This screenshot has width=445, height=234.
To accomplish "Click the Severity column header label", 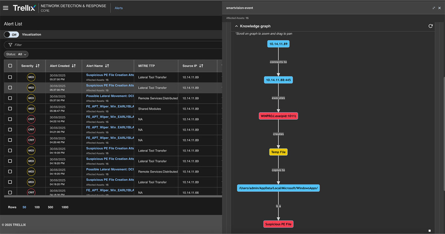I will click(x=27, y=66).
